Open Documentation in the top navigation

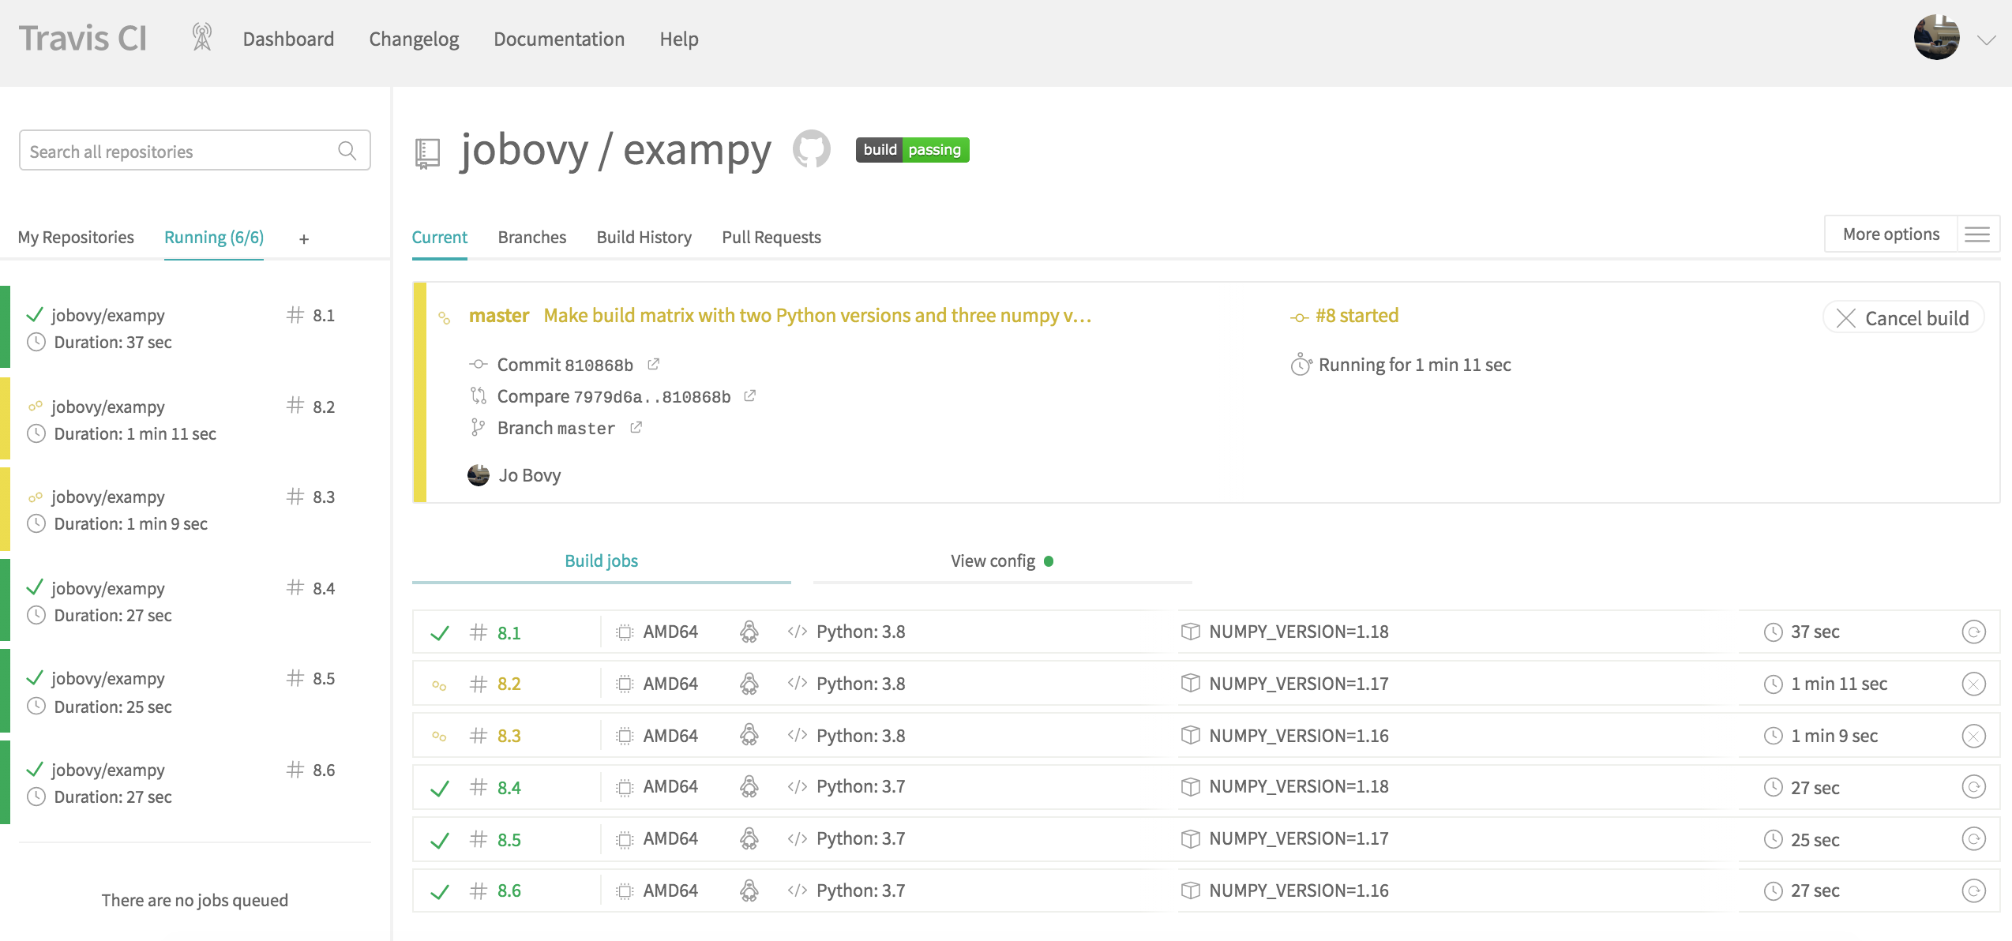click(559, 39)
